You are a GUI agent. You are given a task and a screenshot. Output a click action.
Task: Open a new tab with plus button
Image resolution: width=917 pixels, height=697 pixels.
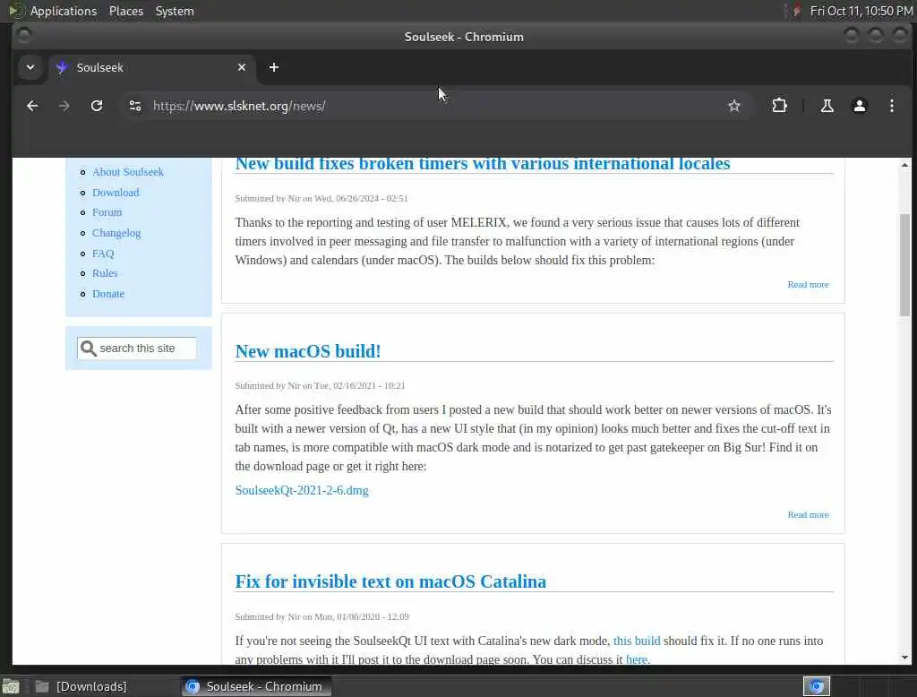tap(274, 67)
